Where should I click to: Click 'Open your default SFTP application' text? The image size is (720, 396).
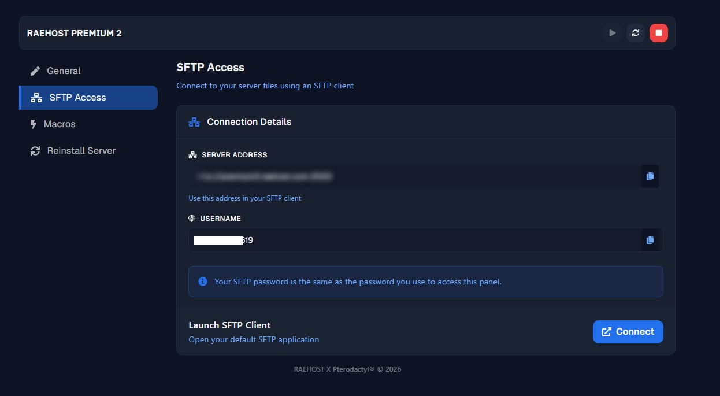pyautogui.click(x=254, y=339)
